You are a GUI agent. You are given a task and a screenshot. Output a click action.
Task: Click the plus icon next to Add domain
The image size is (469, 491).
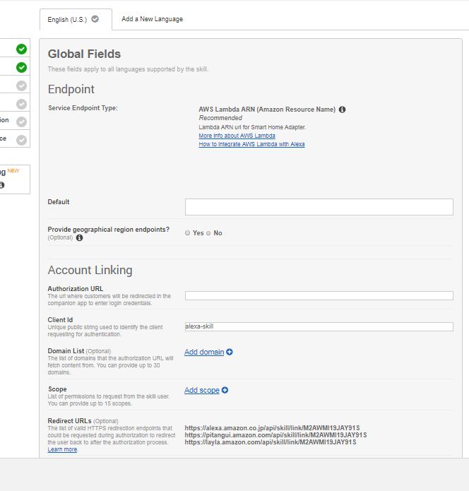[230, 352]
